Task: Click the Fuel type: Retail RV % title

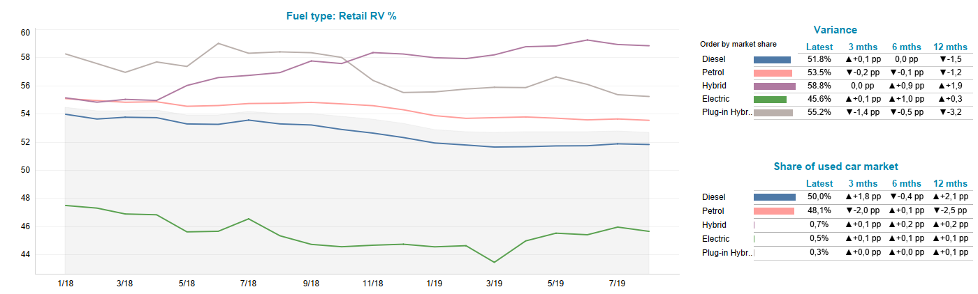Action: click(342, 15)
